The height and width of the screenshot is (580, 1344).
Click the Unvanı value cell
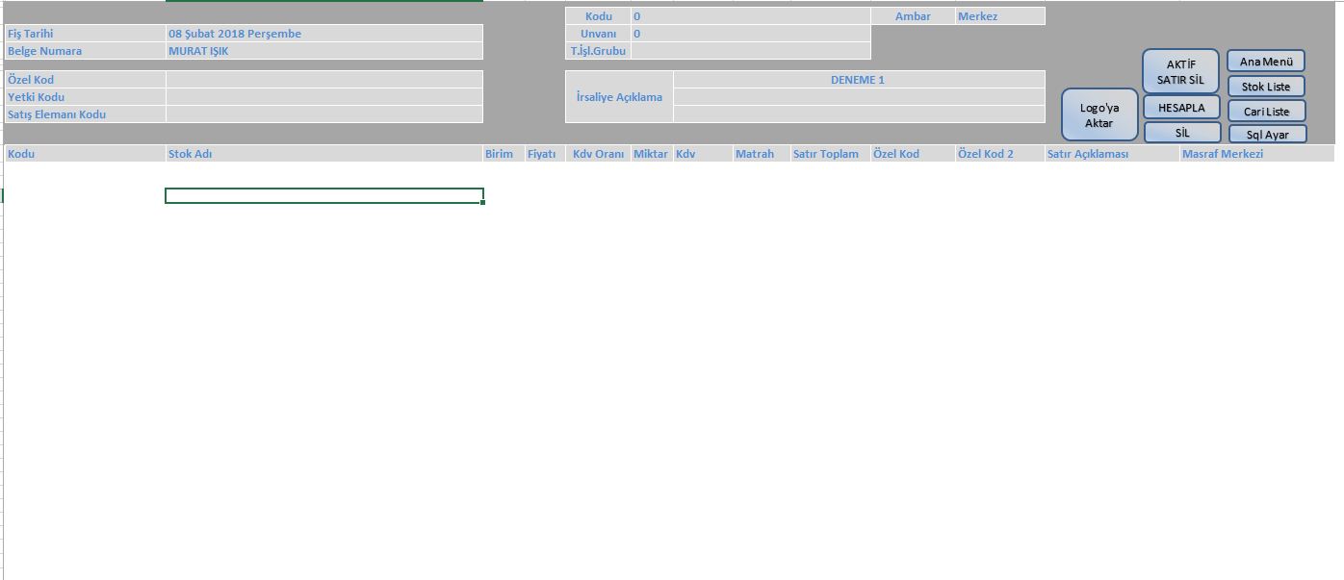750,34
